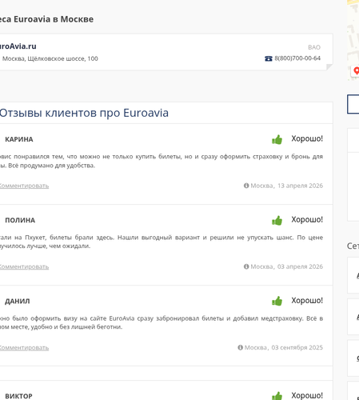Screen dimensions: 359x400
Task: Open Комментировать link under Полина's review
Action: tap(24, 266)
